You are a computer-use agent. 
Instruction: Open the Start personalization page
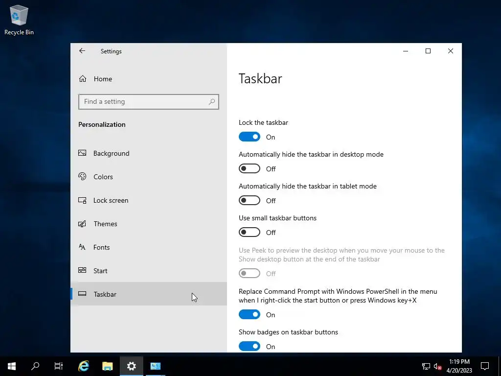point(149,270)
